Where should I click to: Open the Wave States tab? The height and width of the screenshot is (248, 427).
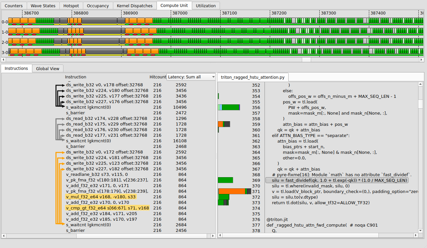click(43, 6)
